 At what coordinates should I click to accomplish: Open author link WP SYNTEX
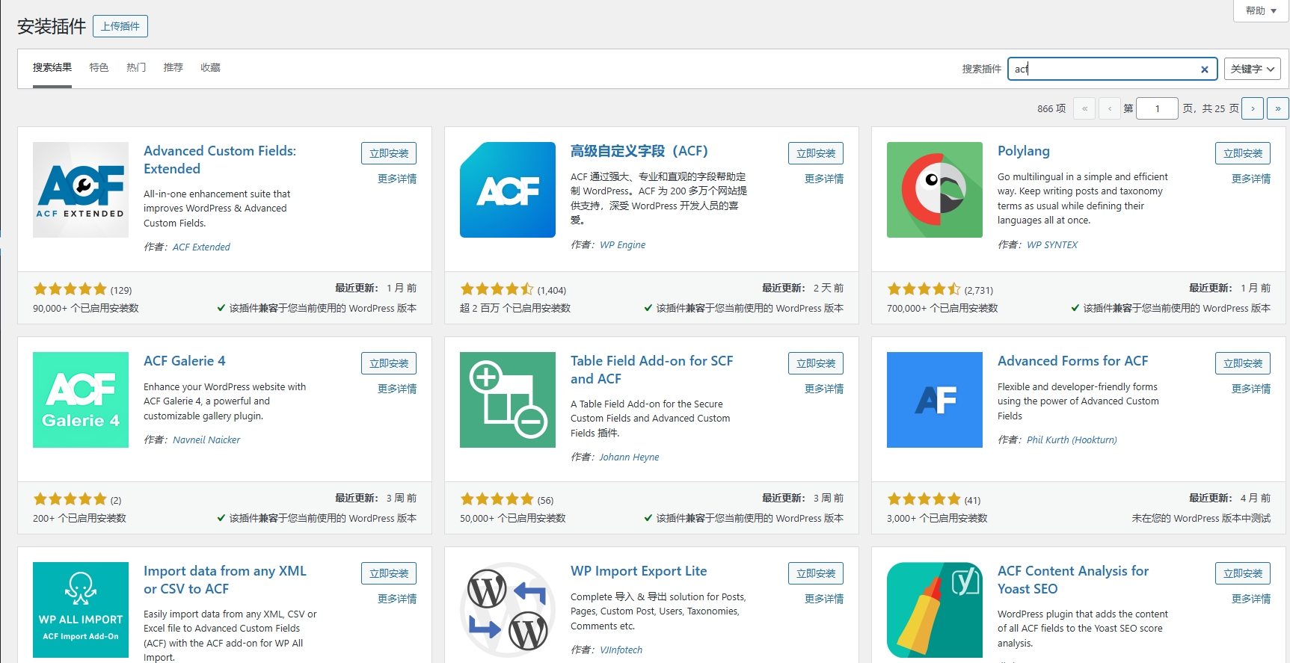[1052, 245]
